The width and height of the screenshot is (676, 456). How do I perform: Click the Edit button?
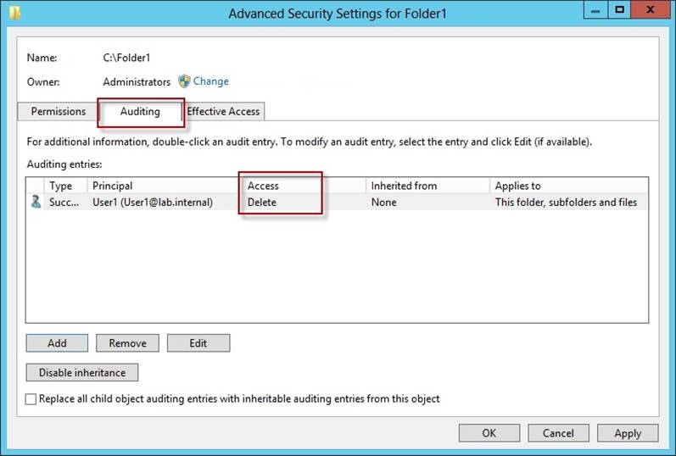tap(198, 343)
